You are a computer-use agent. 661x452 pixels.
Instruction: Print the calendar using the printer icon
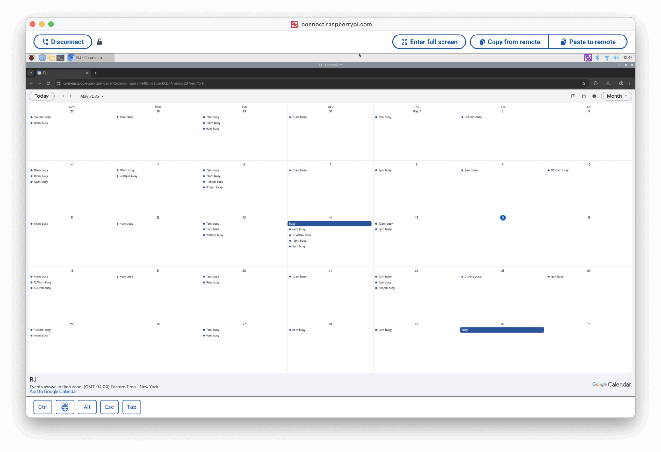[594, 96]
